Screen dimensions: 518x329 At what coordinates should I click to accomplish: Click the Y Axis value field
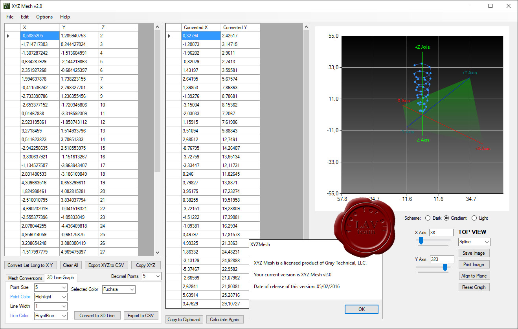pyautogui.click(x=441, y=259)
